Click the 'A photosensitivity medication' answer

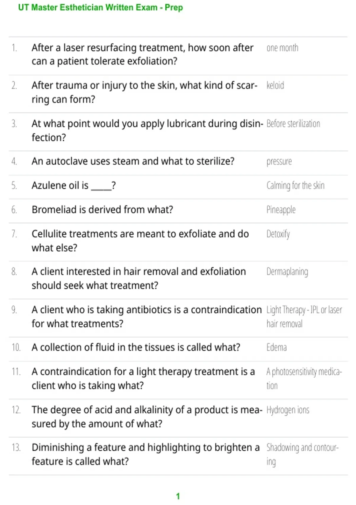click(304, 379)
